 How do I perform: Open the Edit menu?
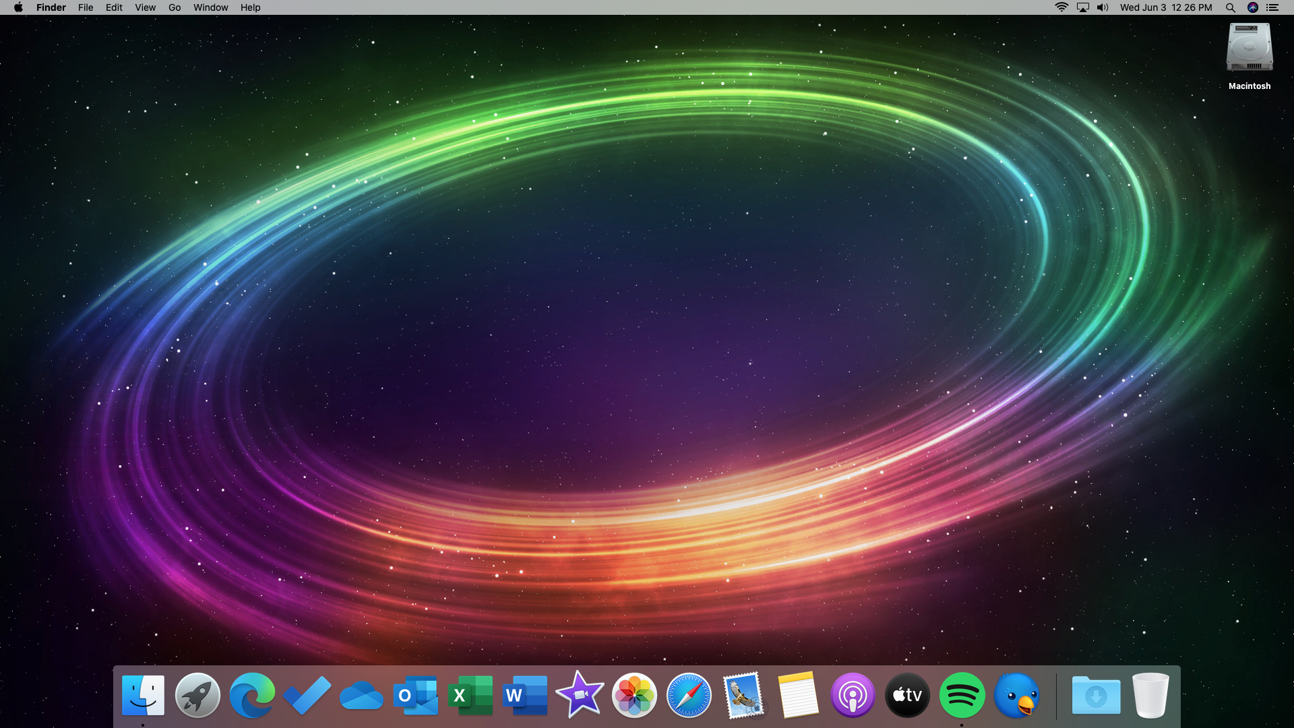point(114,7)
